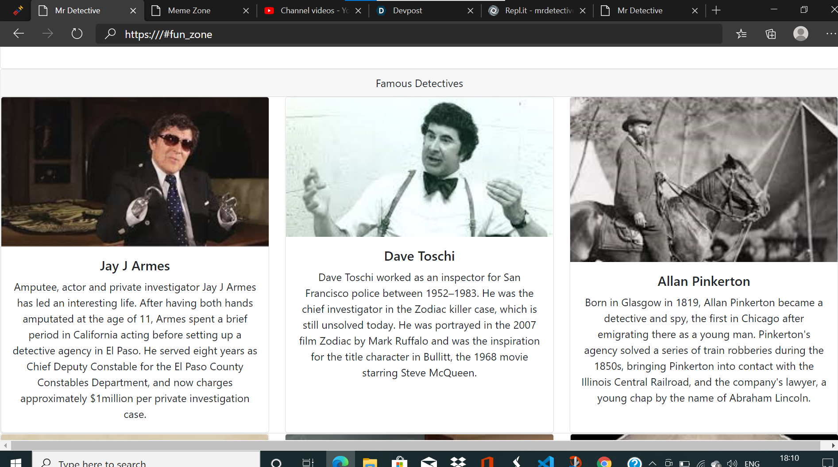This screenshot has width=838, height=467.
Task: Open the Settings and more menu
Action: coord(831,34)
